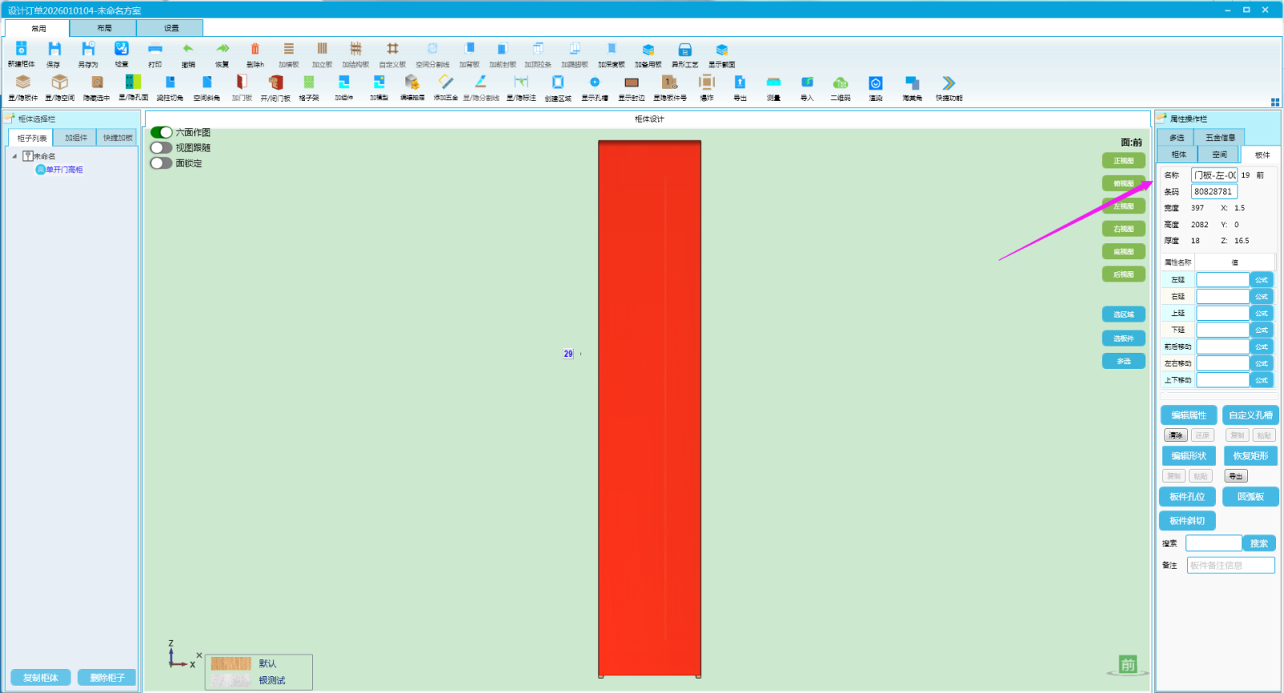Turn off the 六面作图 toggle
The width and height of the screenshot is (1284, 693).
click(161, 132)
